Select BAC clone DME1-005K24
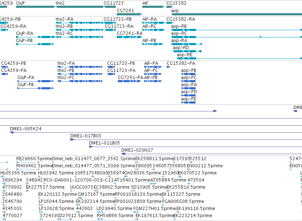This screenshot has height=221, width=302. tap(156, 132)
